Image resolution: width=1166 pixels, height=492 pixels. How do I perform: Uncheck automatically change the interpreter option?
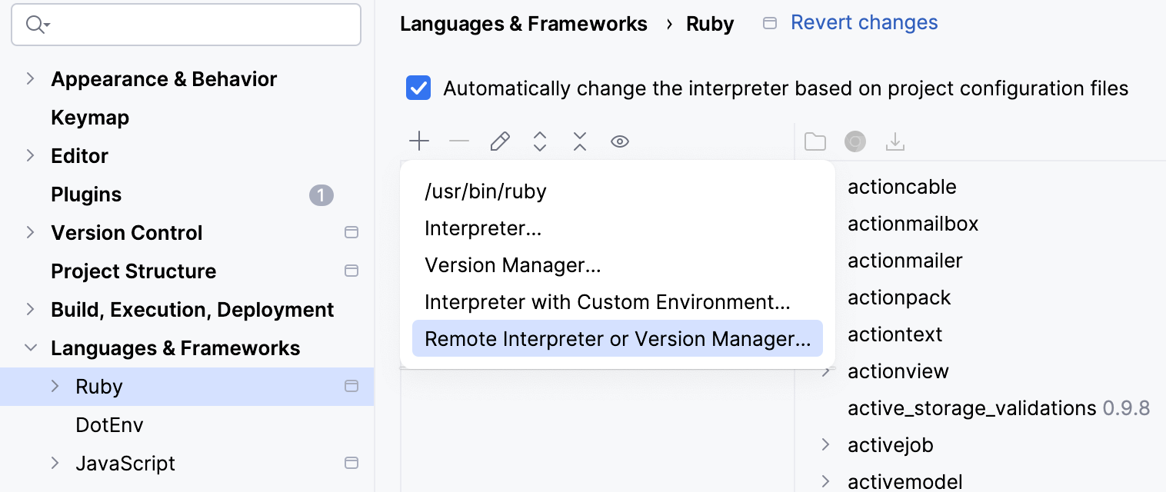point(418,88)
